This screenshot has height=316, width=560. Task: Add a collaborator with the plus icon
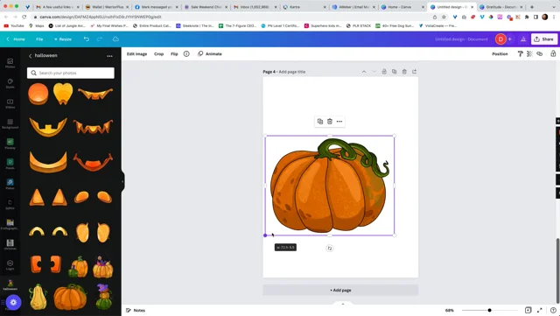(x=509, y=39)
